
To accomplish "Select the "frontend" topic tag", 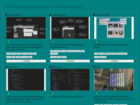I will pyautogui.click(x=57, y=51).
